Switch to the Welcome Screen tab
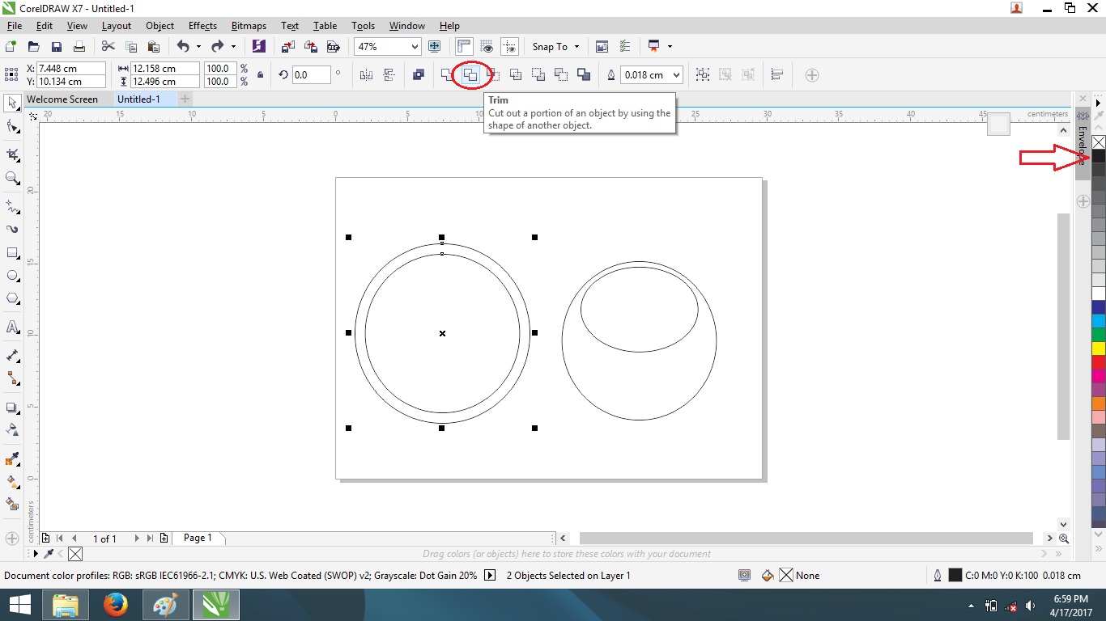Viewport: 1106px width, 621px height. (62, 99)
